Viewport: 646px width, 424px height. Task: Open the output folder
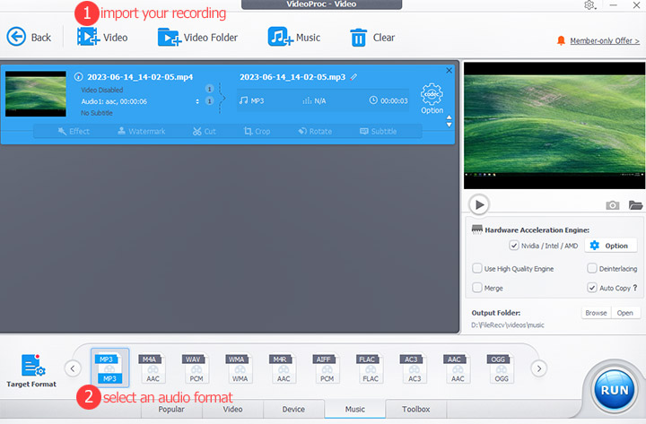pyautogui.click(x=625, y=313)
